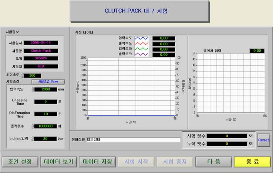Viewport: 273px width, 173px height.
Task: Click the 출력토크 purple plot legend swatch
Action: pos(142,54)
